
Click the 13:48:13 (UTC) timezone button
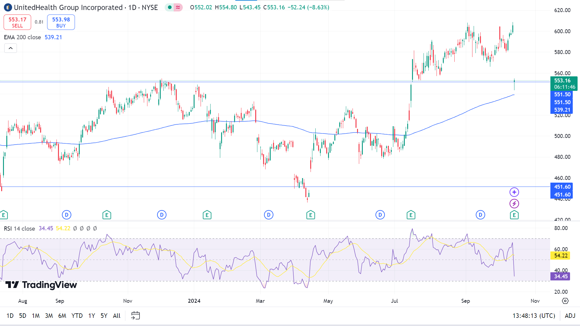[534, 316]
